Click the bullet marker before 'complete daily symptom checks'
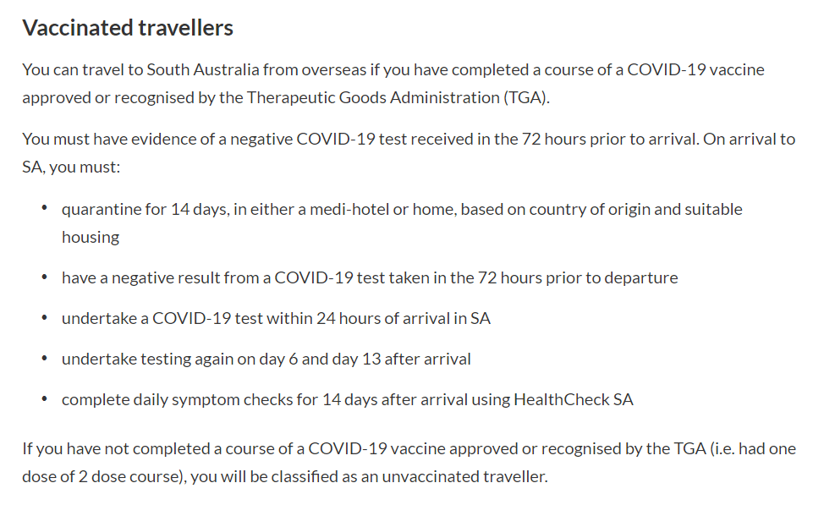 point(45,399)
